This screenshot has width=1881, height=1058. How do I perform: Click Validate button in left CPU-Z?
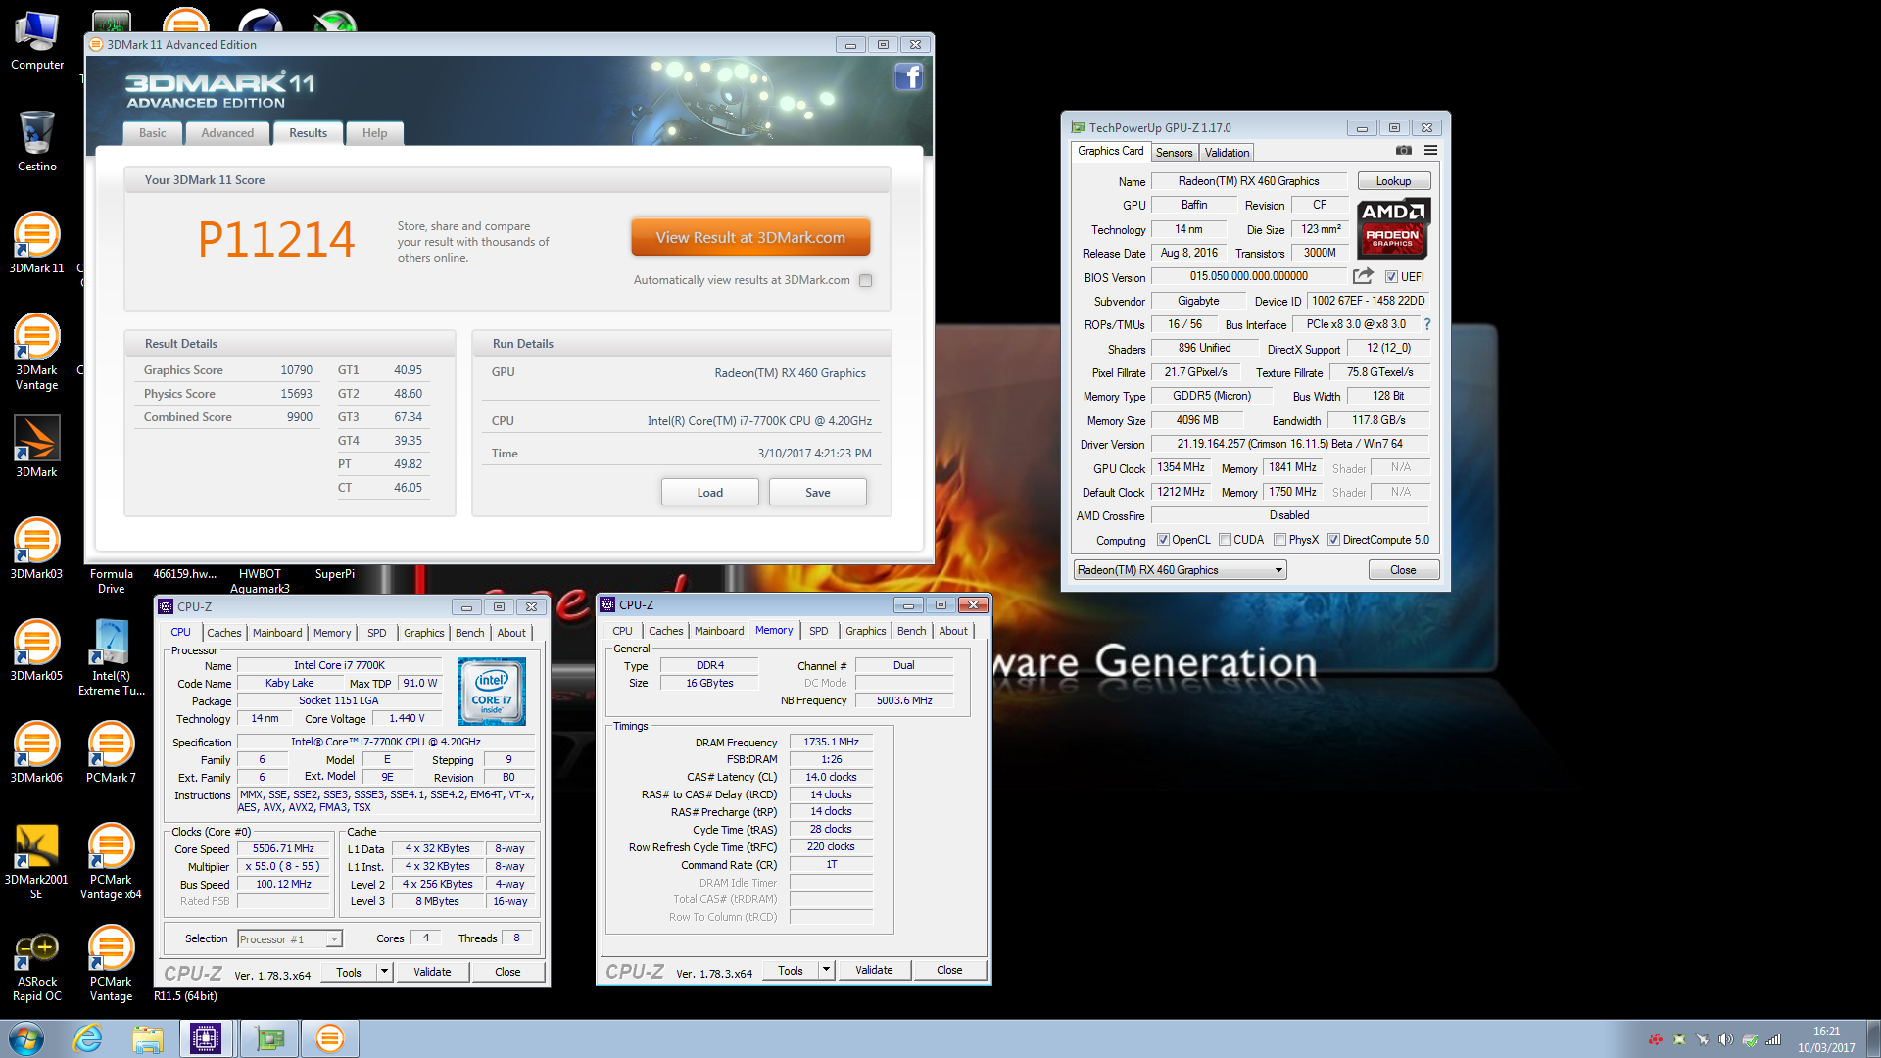pyautogui.click(x=432, y=972)
